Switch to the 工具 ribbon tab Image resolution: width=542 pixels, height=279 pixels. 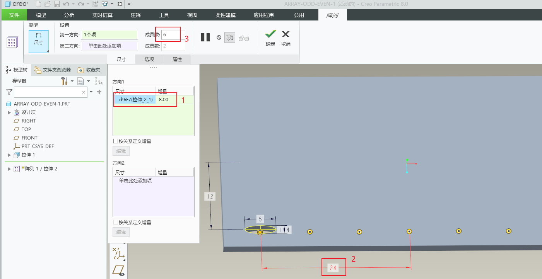pyautogui.click(x=164, y=15)
